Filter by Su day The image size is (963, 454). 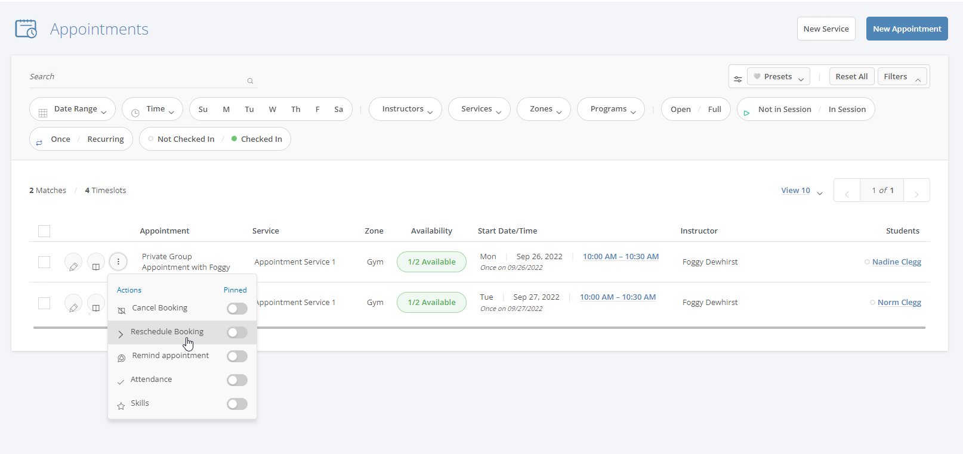pos(203,110)
